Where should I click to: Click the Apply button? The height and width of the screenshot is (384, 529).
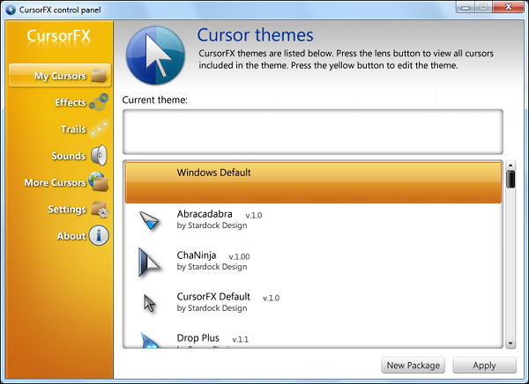(x=484, y=366)
